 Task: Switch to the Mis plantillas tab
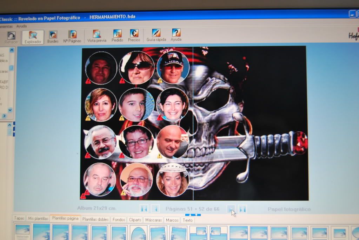[38, 218]
